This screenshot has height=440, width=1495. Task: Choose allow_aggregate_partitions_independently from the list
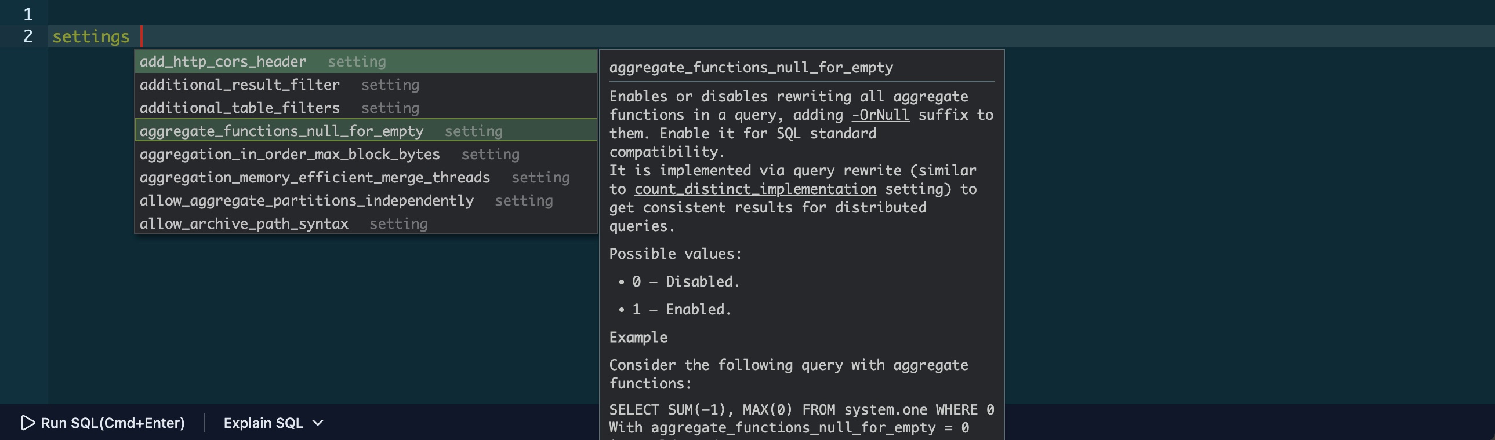(306, 200)
